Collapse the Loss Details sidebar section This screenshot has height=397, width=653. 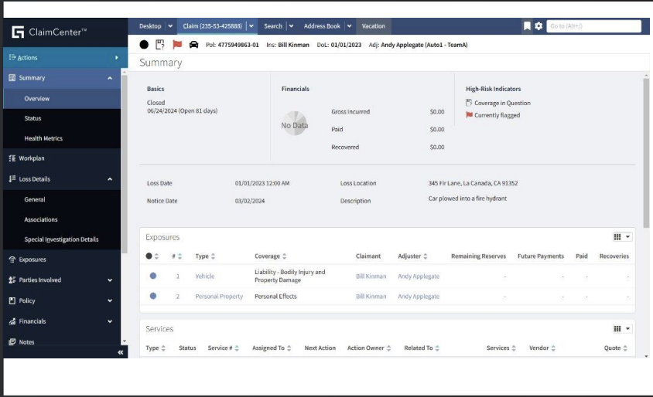110,179
